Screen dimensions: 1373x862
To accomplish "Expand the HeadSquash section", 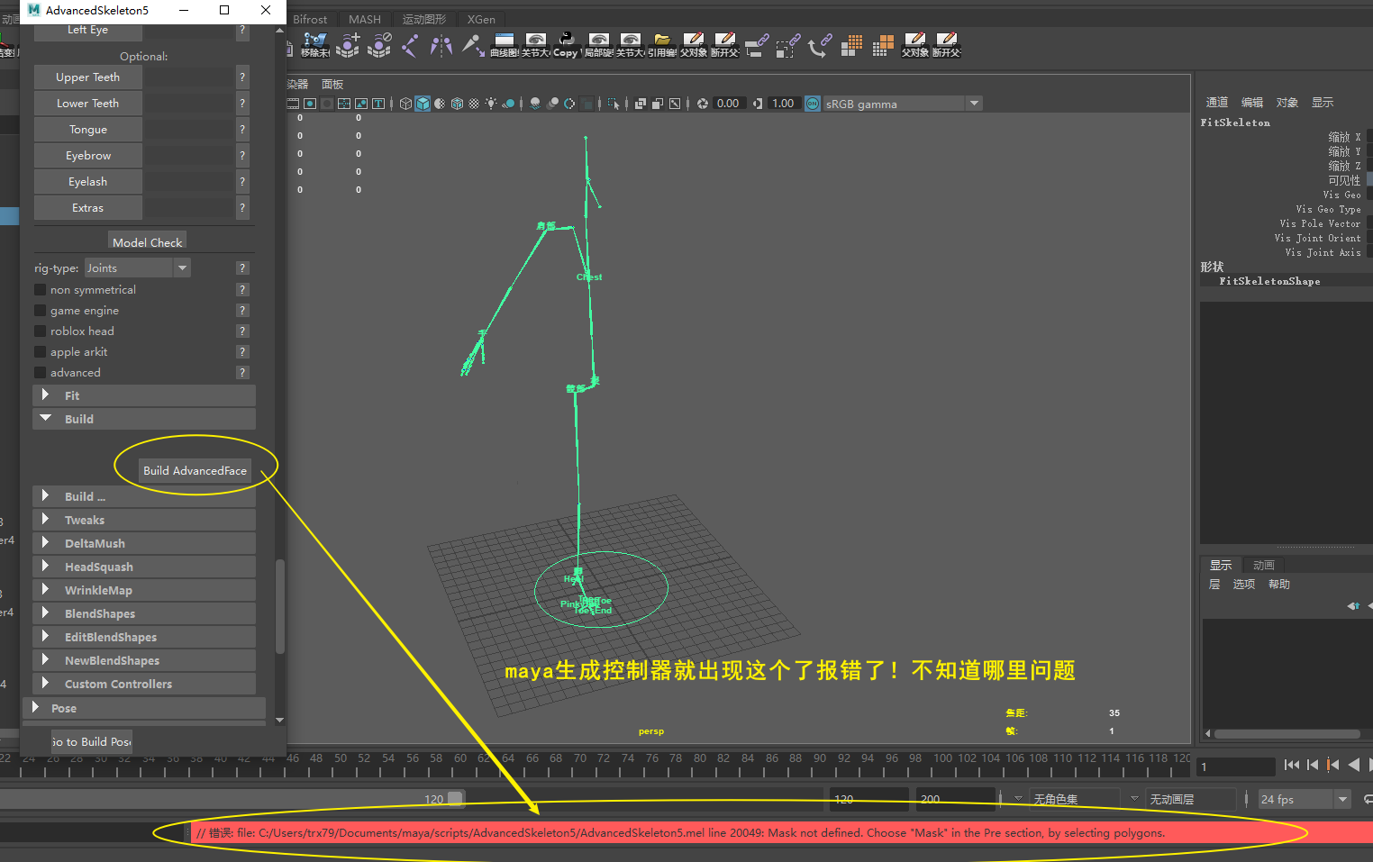I will [x=144, y=567].
